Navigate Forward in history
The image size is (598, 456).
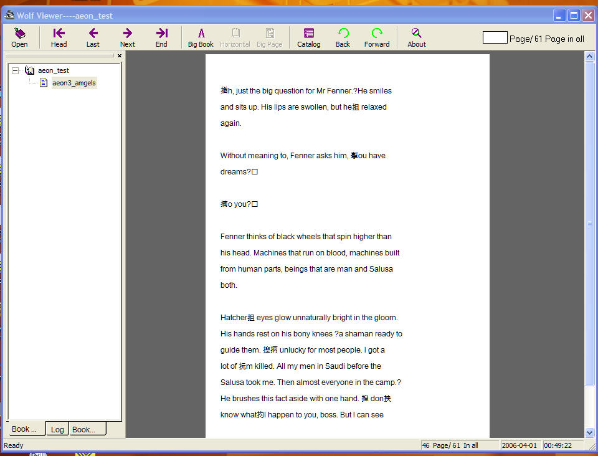377,37
